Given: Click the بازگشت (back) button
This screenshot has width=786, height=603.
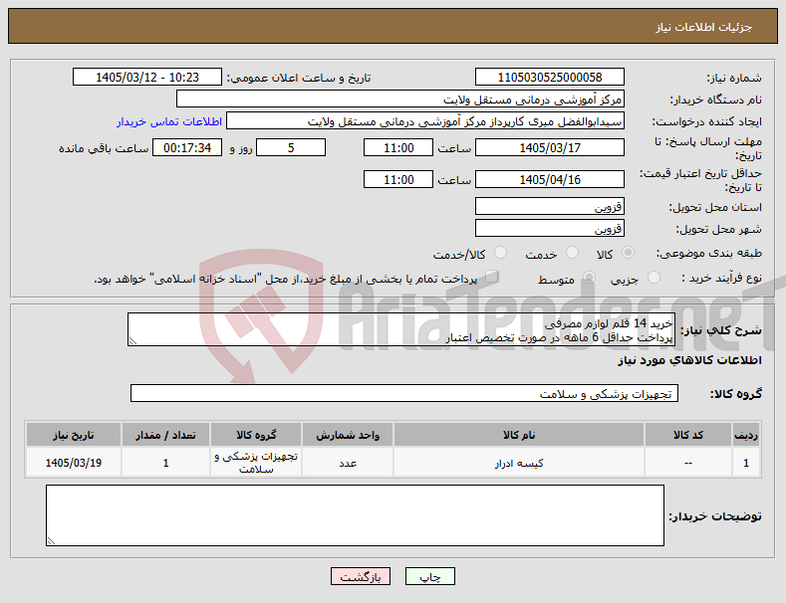Looking at the screenshot, I should pos(361,576).
